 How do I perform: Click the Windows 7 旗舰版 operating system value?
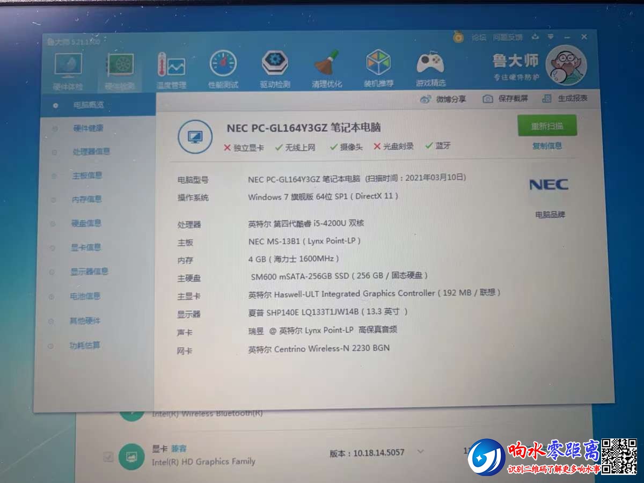[323, 196]
